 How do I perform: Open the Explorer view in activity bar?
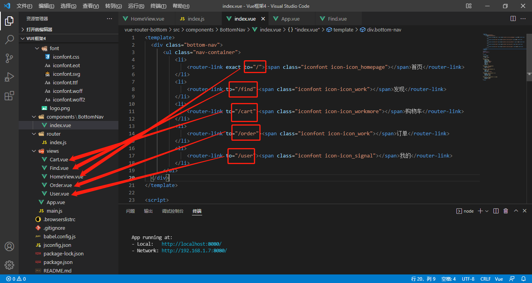(9, 21)
